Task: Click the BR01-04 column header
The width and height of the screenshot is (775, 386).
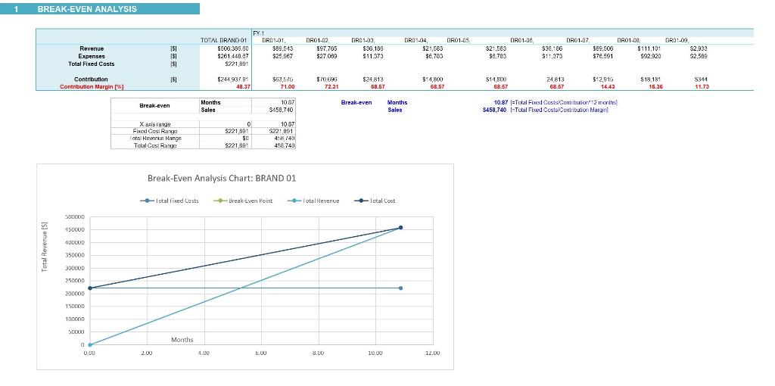Action: pyautogui.click(x=416, y=41)
